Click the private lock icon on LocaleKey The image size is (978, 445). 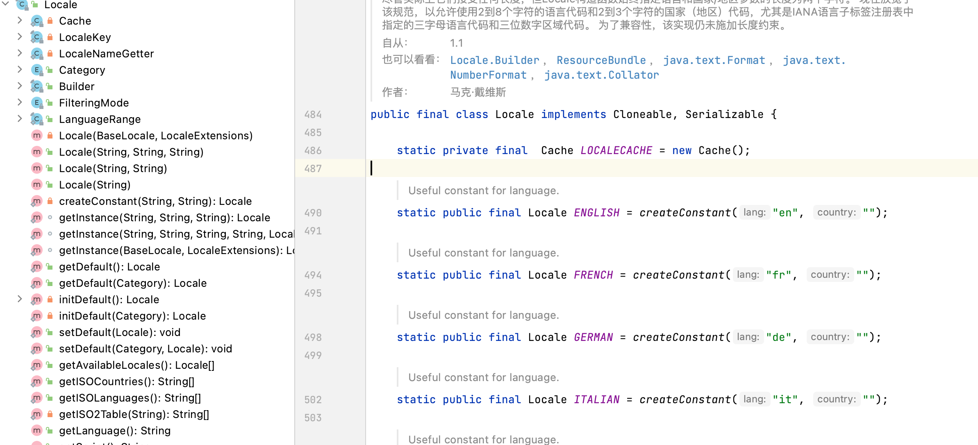50,37
